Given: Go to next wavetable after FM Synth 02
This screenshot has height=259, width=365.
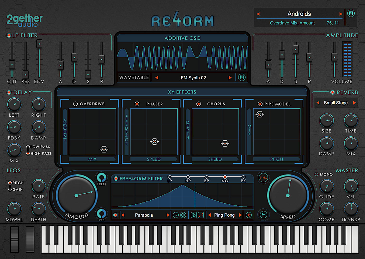Looking at the screenshot, I should [x=230, y=78].
